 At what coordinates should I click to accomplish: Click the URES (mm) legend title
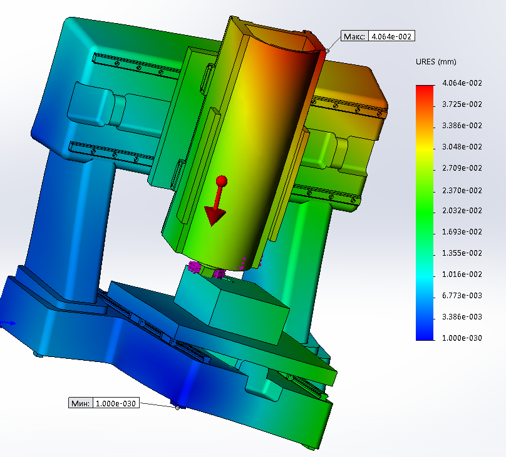[x=436, y=61]
